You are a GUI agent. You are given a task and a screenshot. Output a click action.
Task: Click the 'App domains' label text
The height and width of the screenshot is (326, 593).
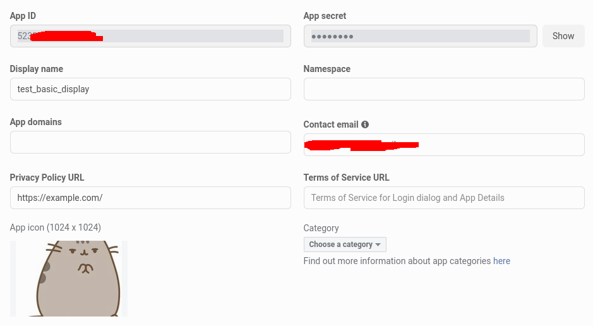point(36,122)
